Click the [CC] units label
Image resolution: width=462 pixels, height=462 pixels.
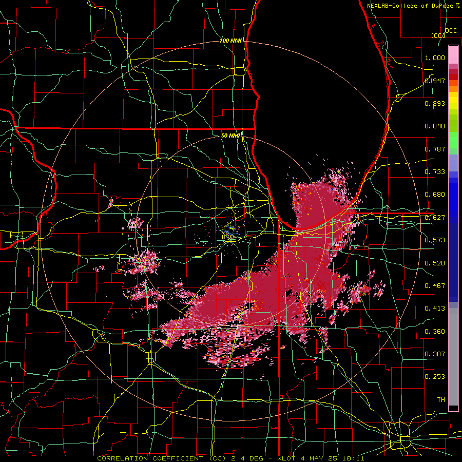coord(438,35)
